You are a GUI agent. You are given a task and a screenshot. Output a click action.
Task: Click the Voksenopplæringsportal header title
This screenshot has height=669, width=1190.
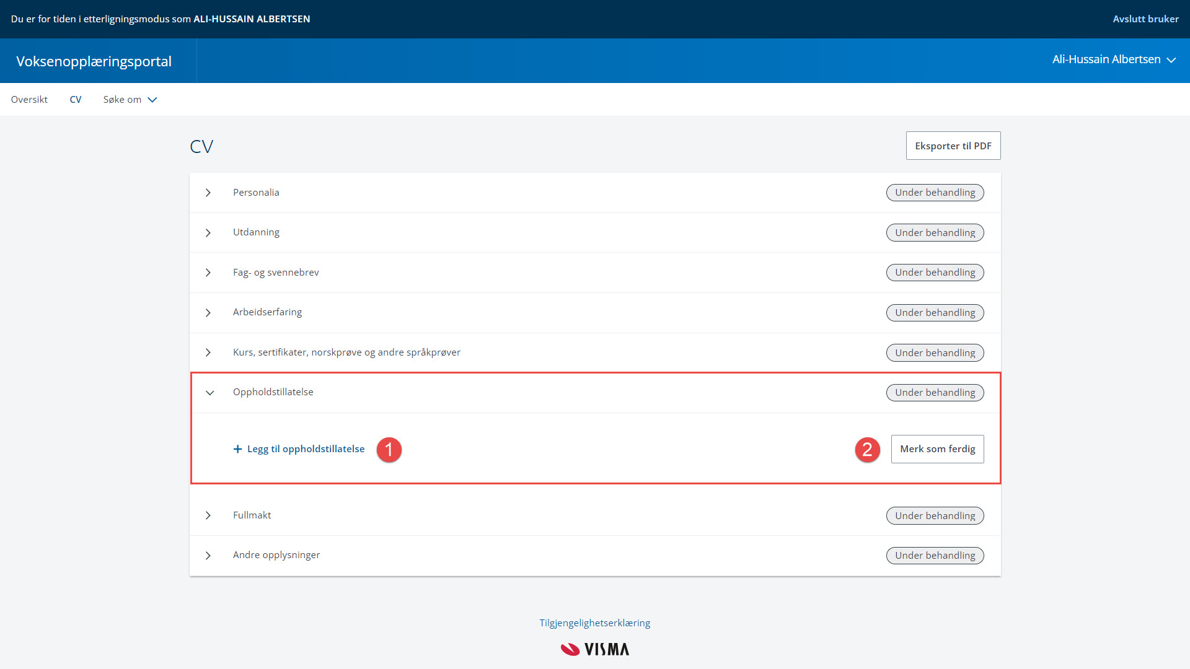(x=94, y=61)
